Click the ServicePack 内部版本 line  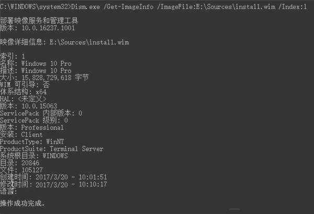pos(41,113)
